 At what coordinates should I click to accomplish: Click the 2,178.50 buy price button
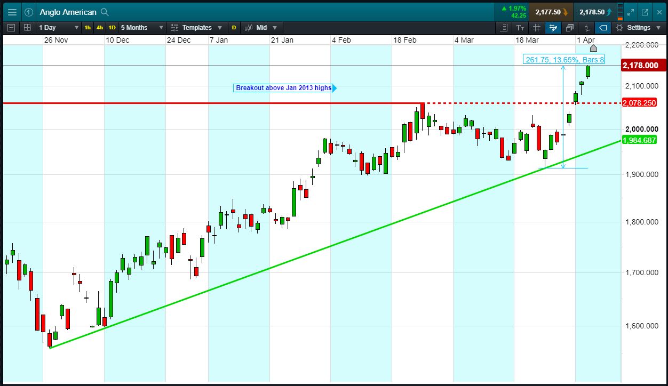coord(595,12)
